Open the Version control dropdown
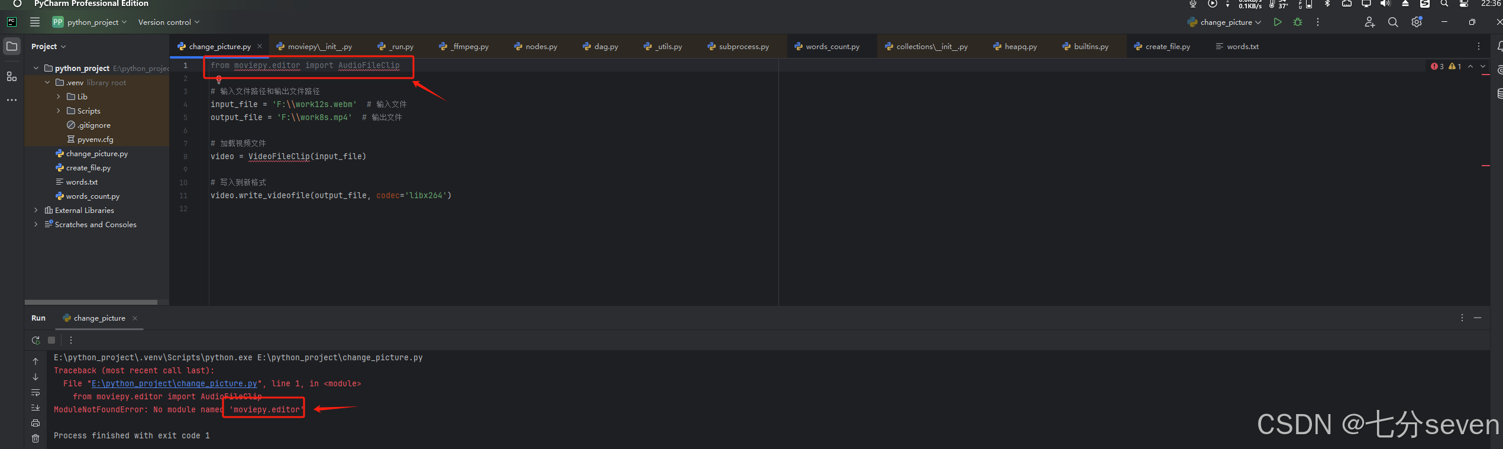 [x=169, y=22]
